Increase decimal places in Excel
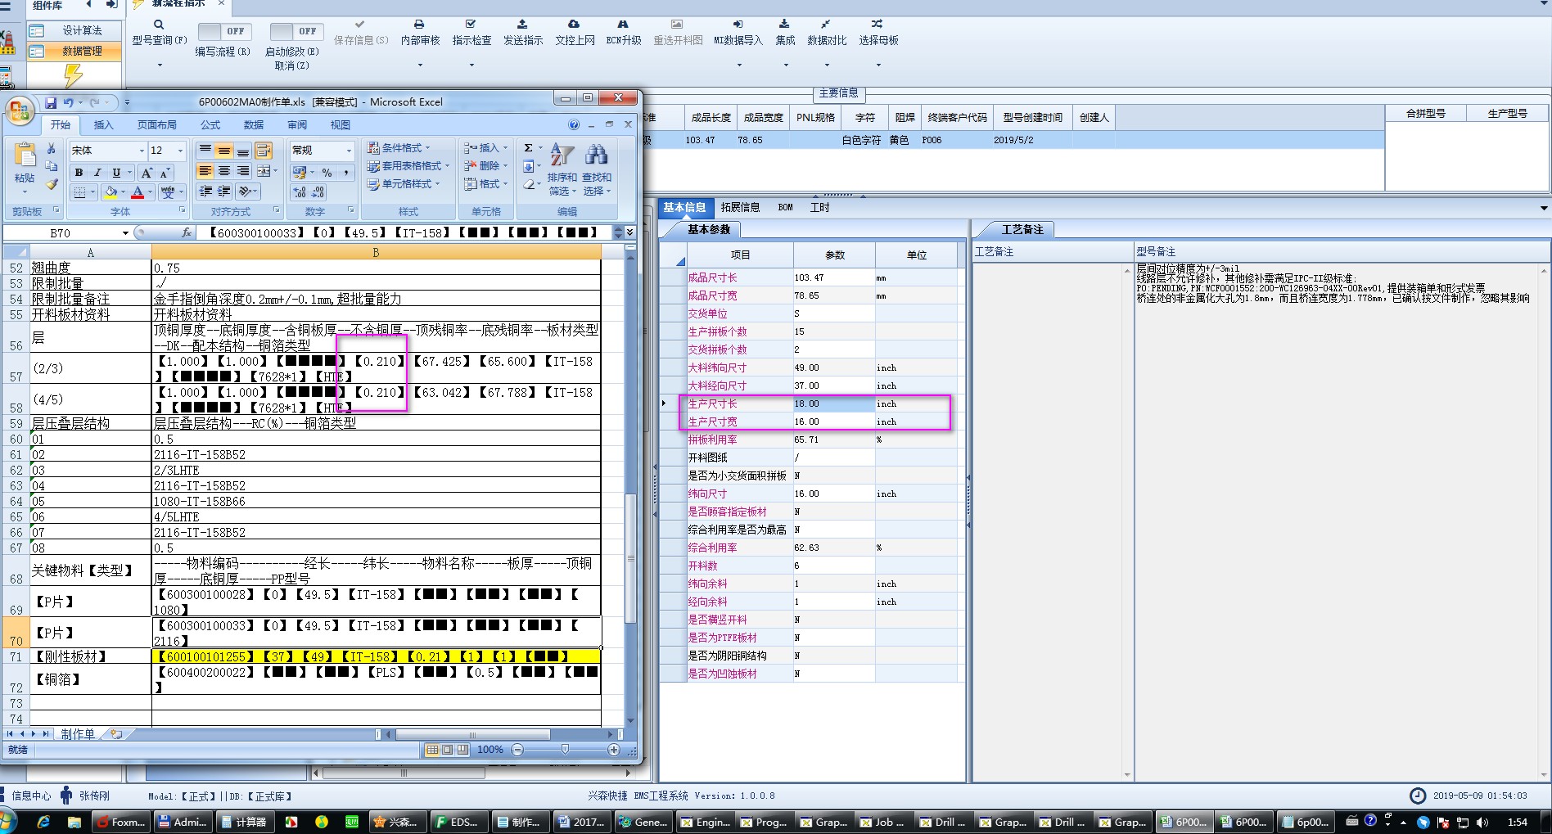This screenshot has height=834, width=1552. point(300,192)
